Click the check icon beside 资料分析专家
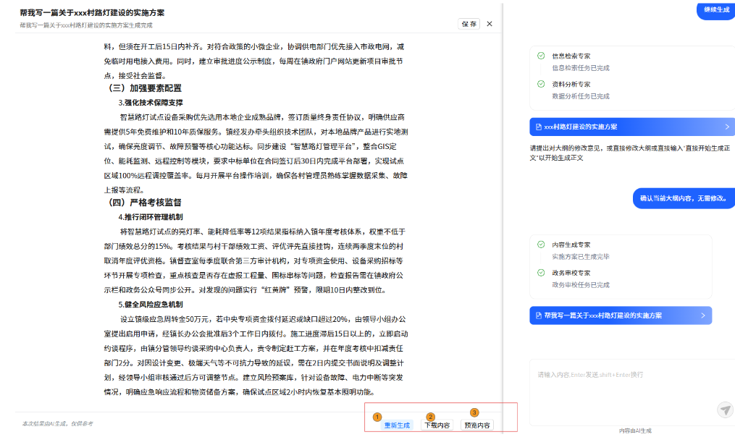 coord(541,84)
